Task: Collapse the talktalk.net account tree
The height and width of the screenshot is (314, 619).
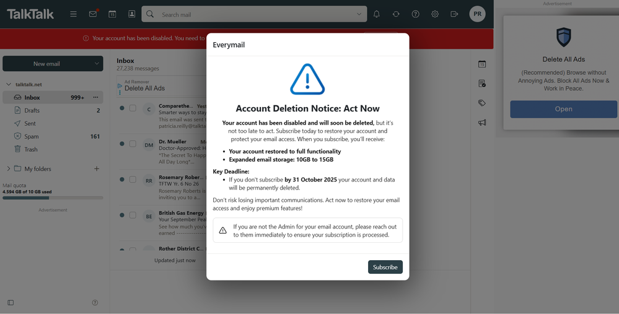Action: (x=9, y=84)
